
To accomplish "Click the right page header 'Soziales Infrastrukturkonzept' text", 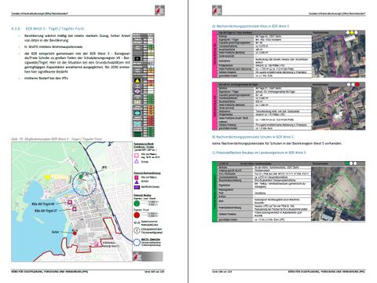I will pyautogui.click(x=337, y=13).
